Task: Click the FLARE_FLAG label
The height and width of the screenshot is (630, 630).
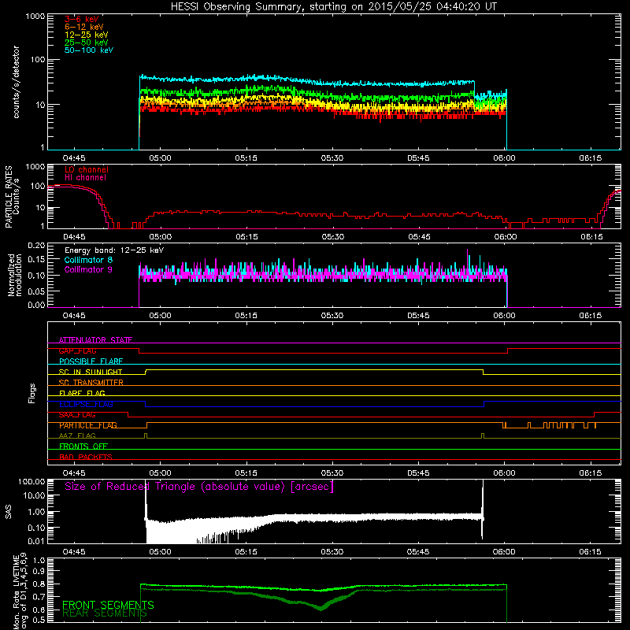Action: point(82,393)
